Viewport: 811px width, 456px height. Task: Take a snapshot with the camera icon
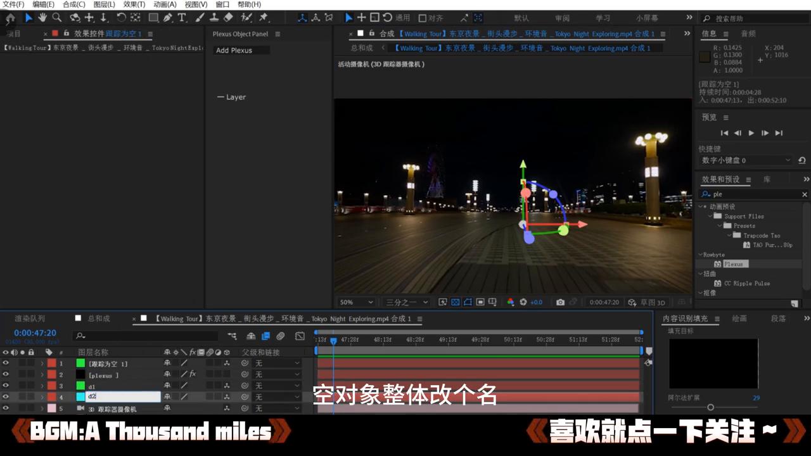560,302
